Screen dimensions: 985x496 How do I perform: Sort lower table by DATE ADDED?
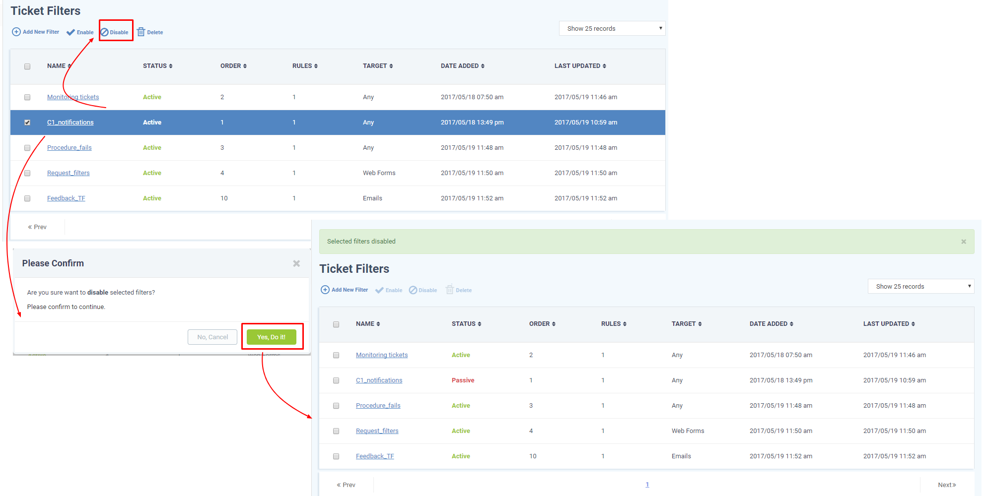pos(772,324)
